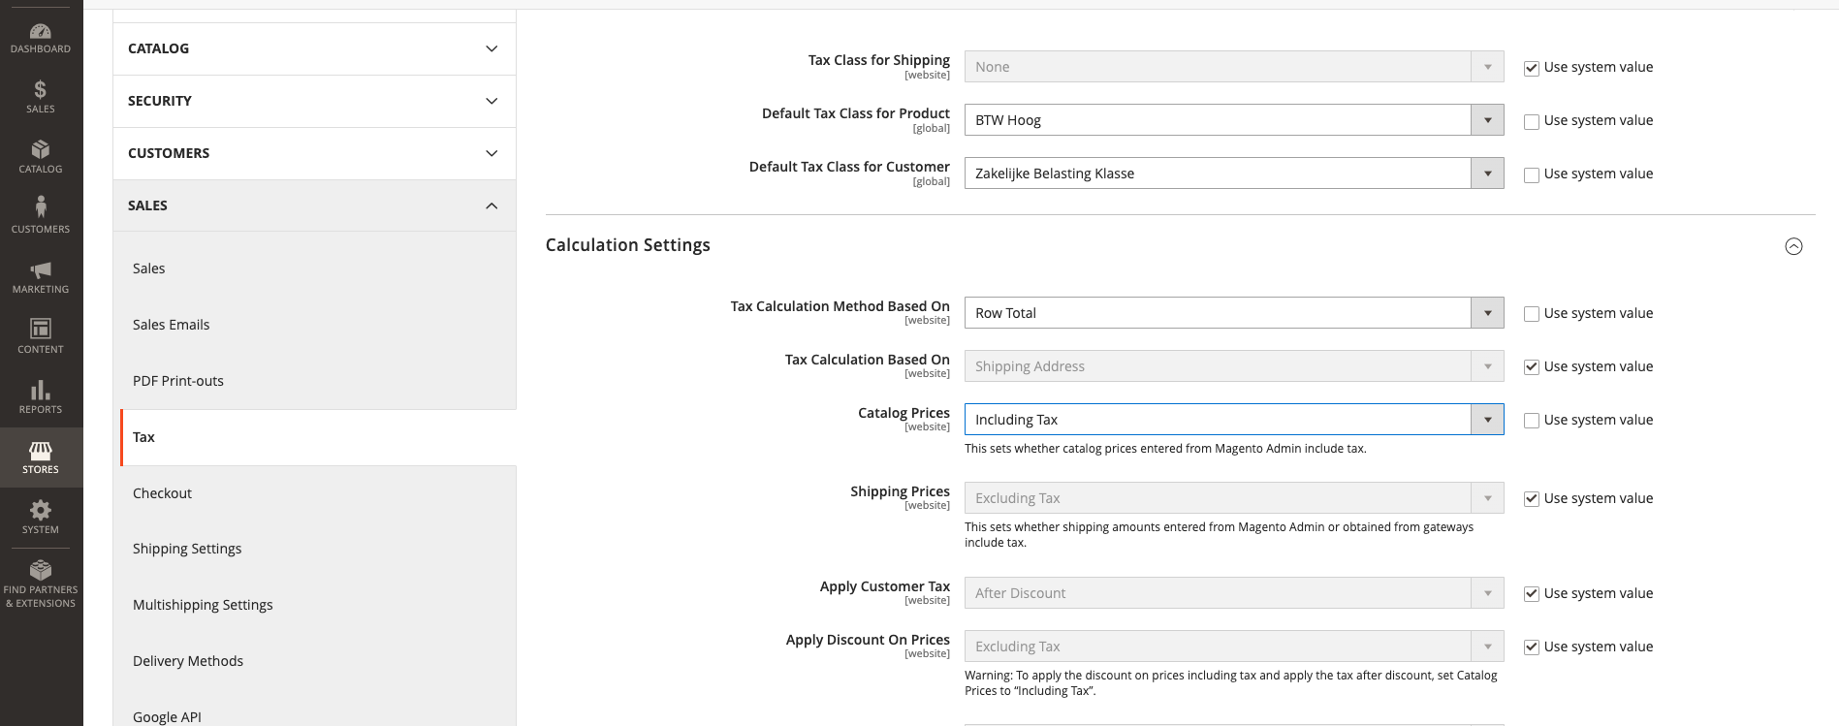Open the Tax Calculation Method Based On dropdown
Viewport: 1839px width, 726px height.
click(1234, 313)
